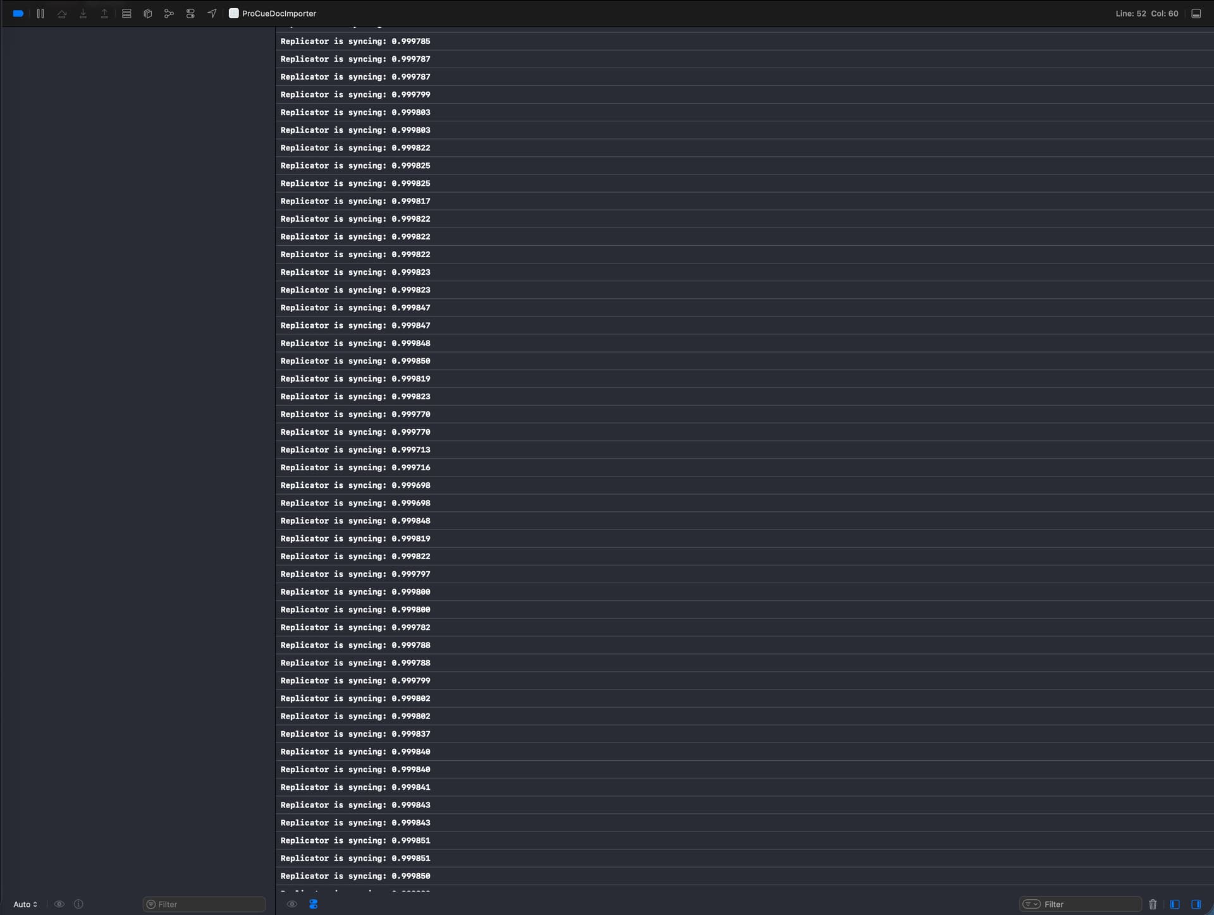Screen dimensions: 1214x915
Task: Hide the debug area with the top-right icon
Action: (1196, 13)
